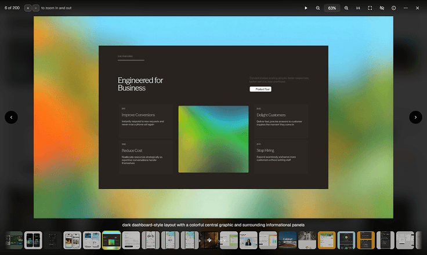
Task: Open orange-bordered thumbnail with two dark panels
Action: click(366, 241)
